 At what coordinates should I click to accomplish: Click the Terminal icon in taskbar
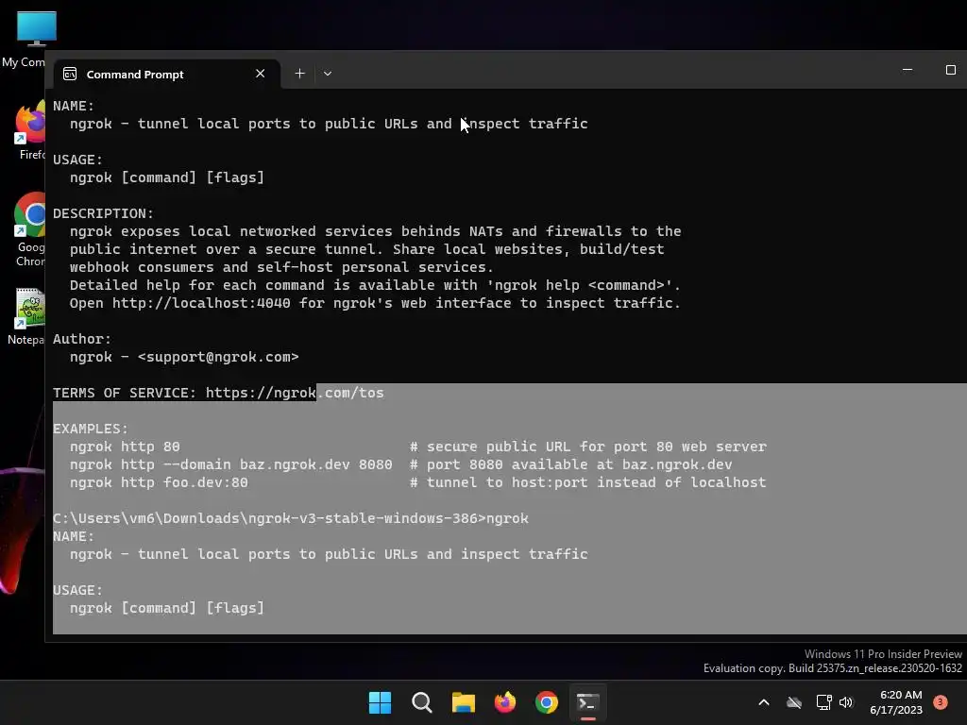pyautogui.click(x=587, y=702)
